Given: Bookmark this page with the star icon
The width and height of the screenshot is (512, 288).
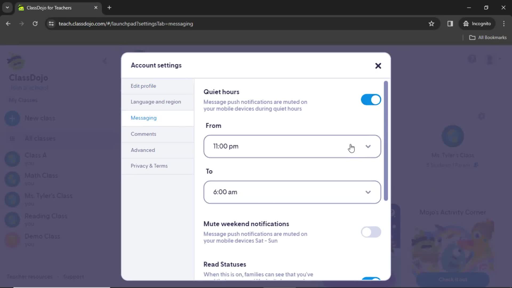Looking at the screenshot, I should coord(431,24).
